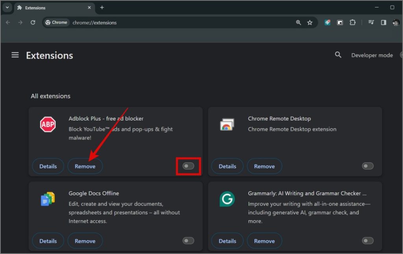Viewport: 403px width, 254px height.
Task: Click the Grammarly: AI Writing title text
Action: tap(307, 193)
